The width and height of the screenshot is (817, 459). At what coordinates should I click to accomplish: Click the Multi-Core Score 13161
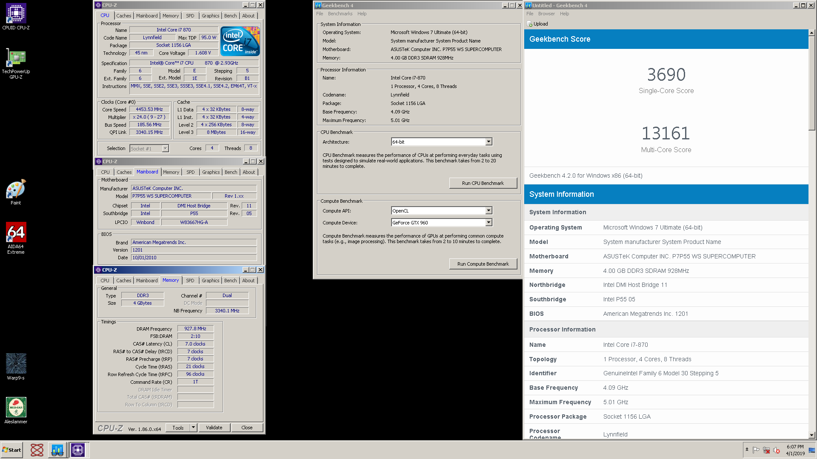tap(666, 133)
